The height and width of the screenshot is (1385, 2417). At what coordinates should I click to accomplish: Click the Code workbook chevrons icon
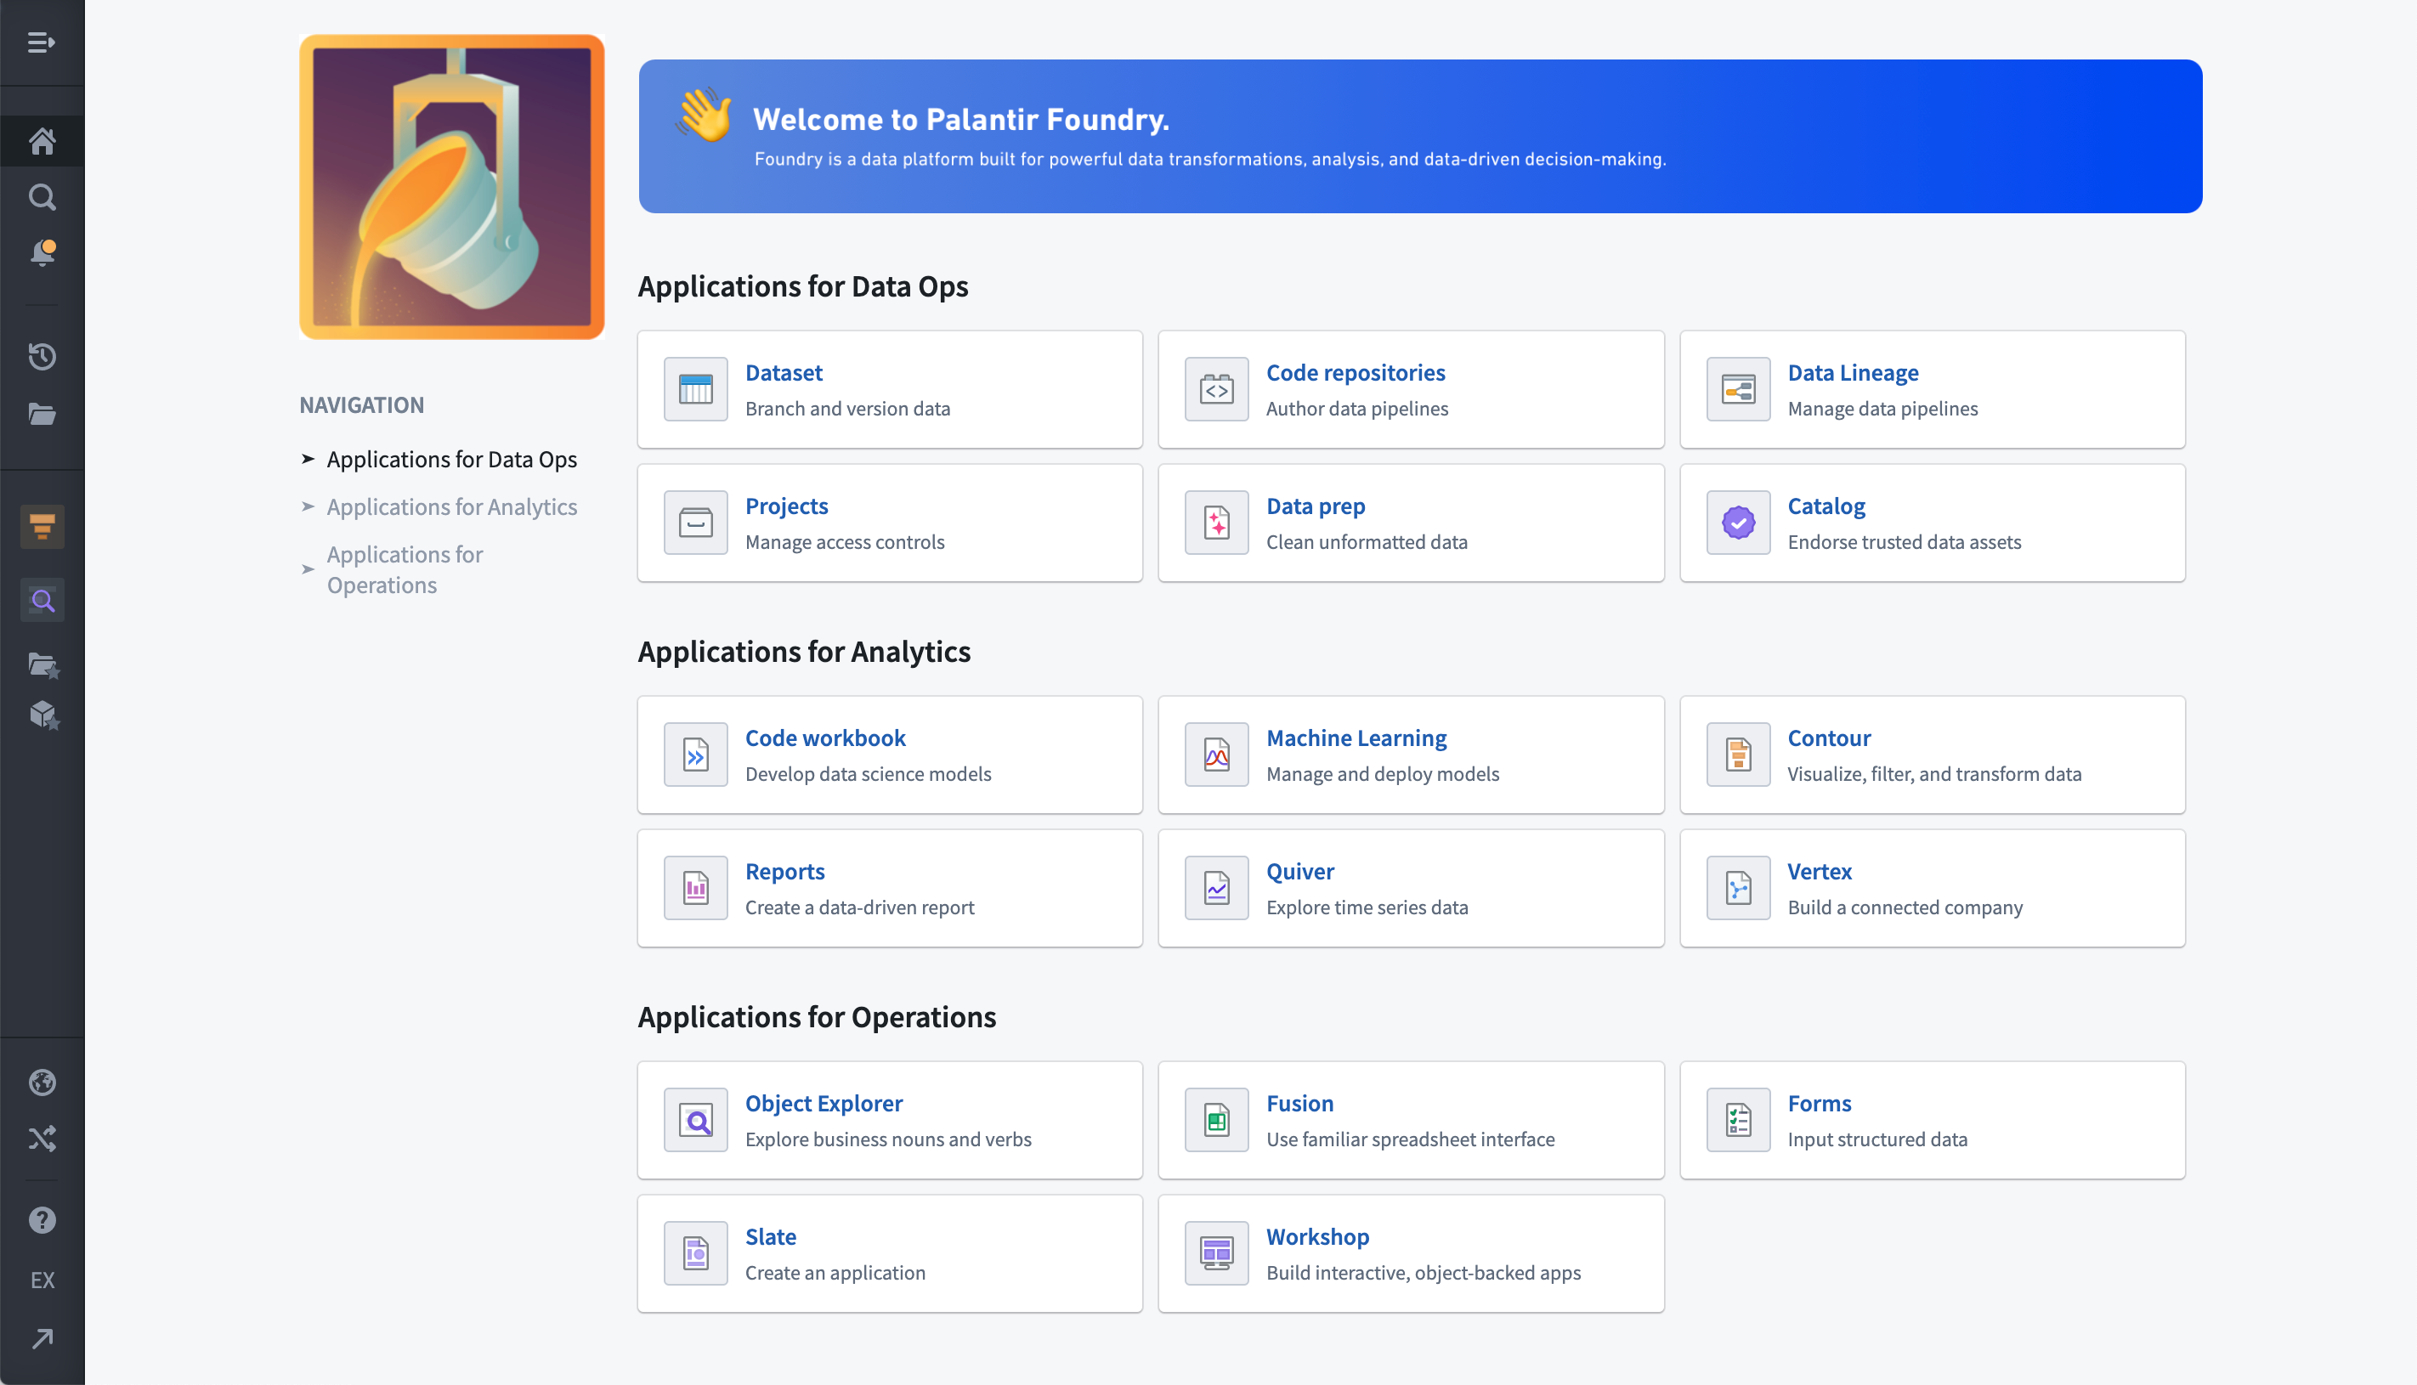tap(695, 755)
